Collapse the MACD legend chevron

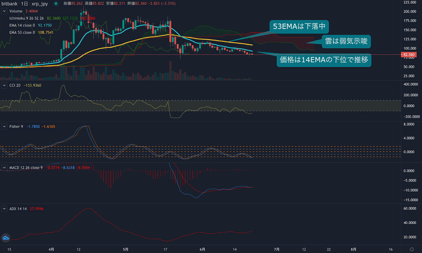pos(4,168)
